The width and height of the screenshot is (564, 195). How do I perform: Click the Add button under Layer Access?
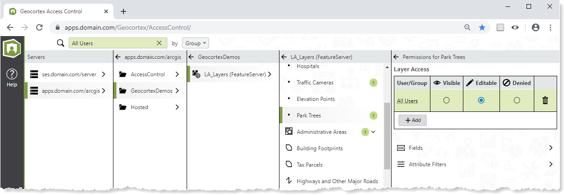(413, 120)
